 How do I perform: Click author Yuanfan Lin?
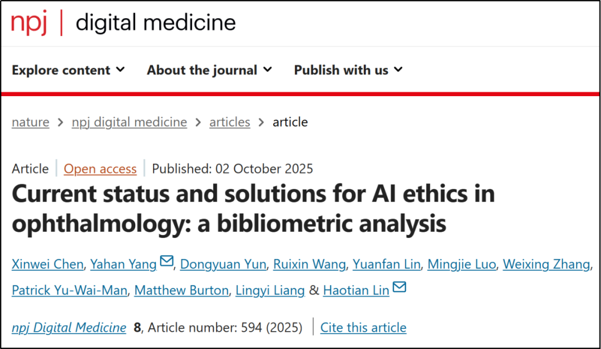click(x=386, y=265)
